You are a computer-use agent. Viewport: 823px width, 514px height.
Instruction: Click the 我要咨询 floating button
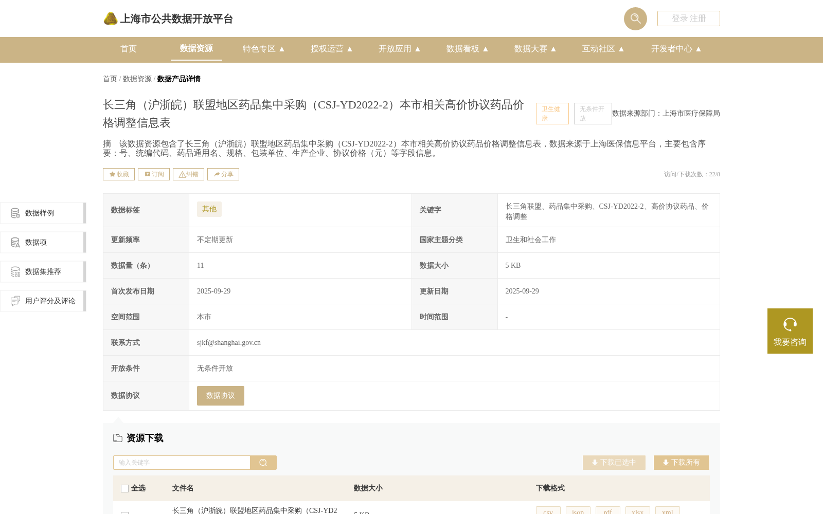[x=790, y=331]
